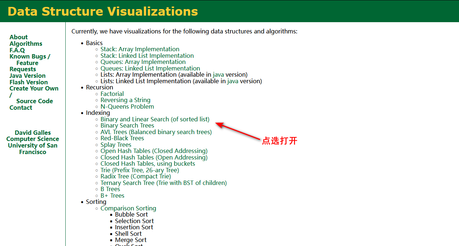Image resolution: width=459 pixels, height=246 pixels.
Task: Click the Data Structure Visualizations header title
Action: coord(103,11)
